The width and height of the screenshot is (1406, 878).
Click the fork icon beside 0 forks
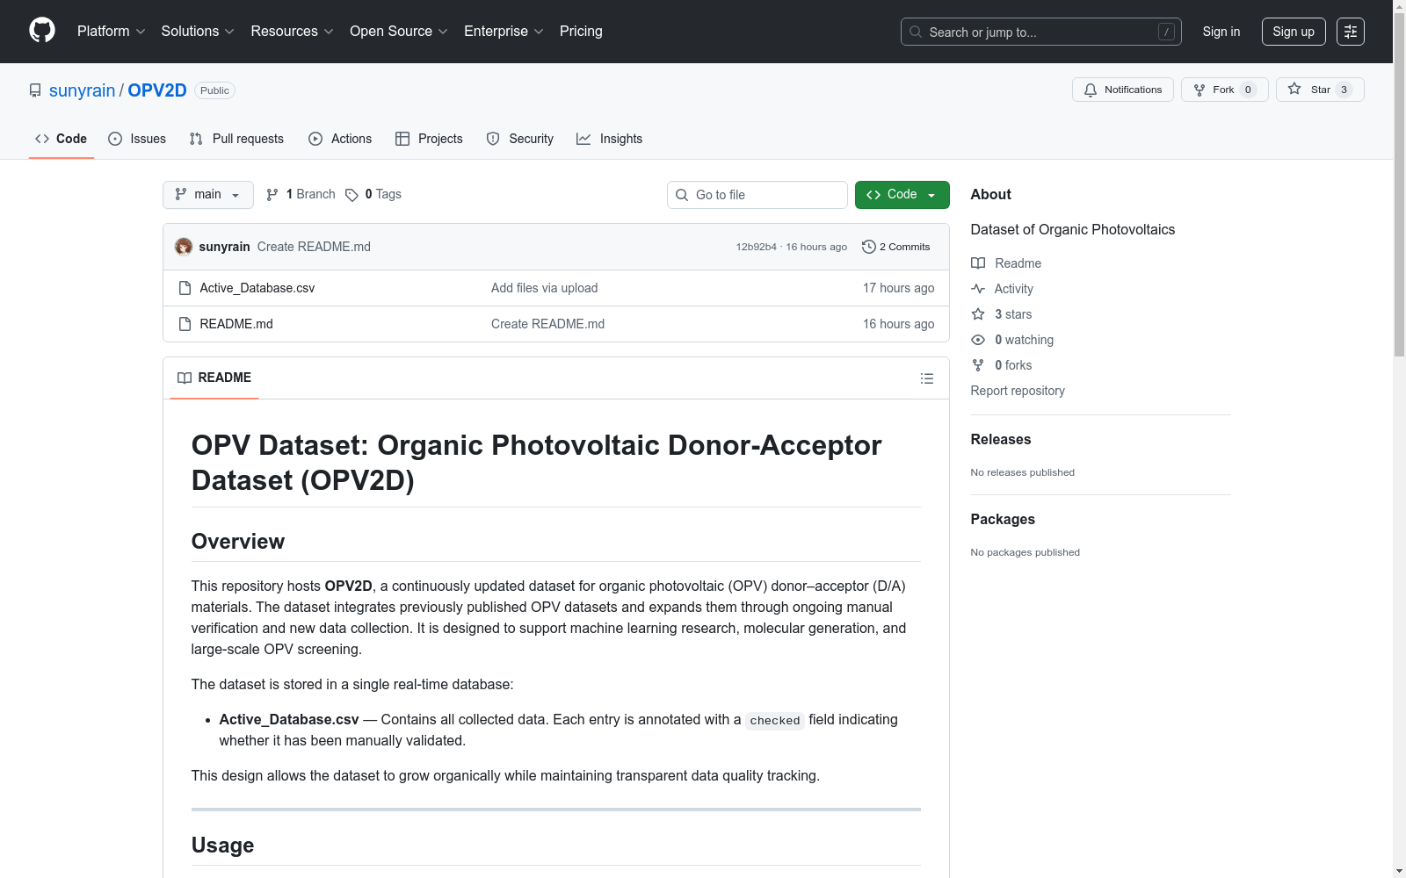[x=978, y=365]
